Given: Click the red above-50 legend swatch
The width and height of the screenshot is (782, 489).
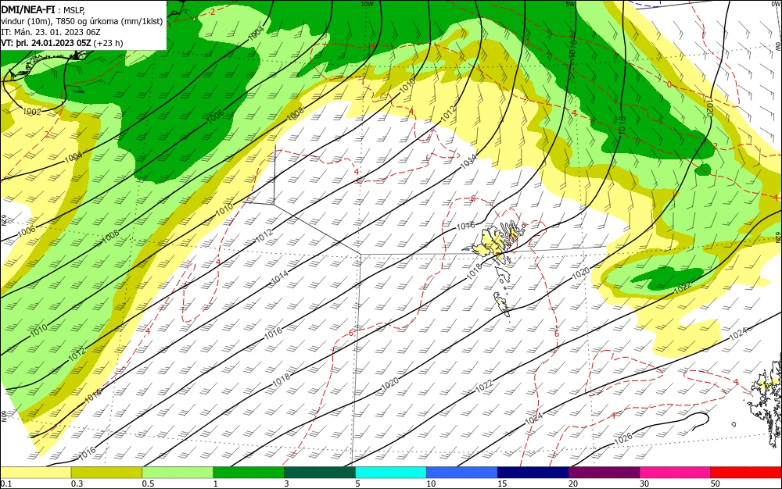Looking at the screenshot, I should click(746, 472).
